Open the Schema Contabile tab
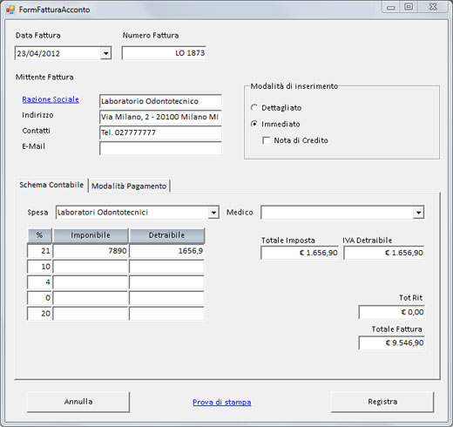Screen dimensions: 453x427 coord(51,185)
